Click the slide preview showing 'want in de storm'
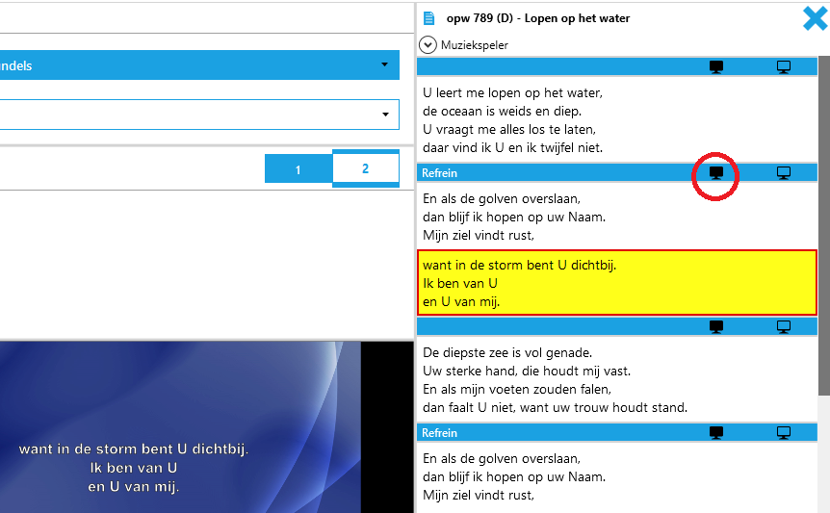This screenshot has width=830, height=513. [180, 426]
